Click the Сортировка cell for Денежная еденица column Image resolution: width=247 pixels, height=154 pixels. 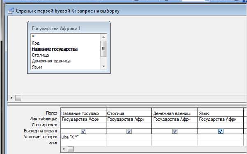(175, 125)
